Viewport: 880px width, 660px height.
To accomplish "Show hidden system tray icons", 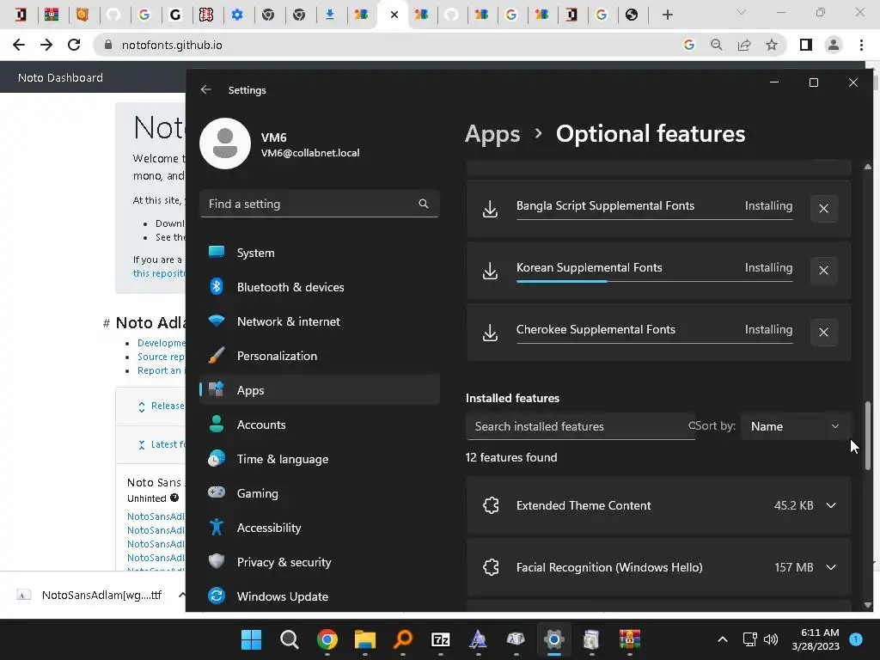I will click(x=723, y=639).
